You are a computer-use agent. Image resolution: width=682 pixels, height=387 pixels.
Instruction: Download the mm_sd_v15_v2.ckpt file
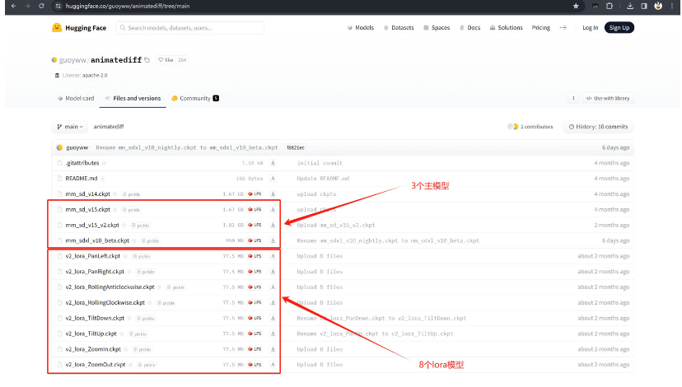[x=273, y=225]
